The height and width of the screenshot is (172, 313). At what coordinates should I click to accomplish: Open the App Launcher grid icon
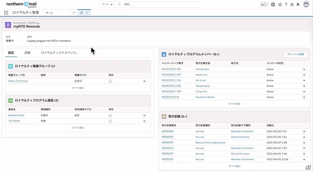click(x=6, y=13)
